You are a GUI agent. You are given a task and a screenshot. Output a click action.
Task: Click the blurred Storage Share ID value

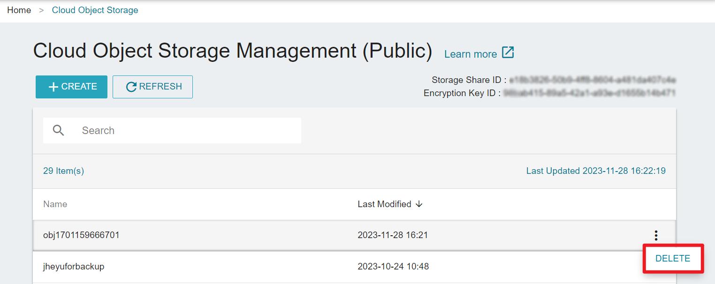click(x=592, y=80)
